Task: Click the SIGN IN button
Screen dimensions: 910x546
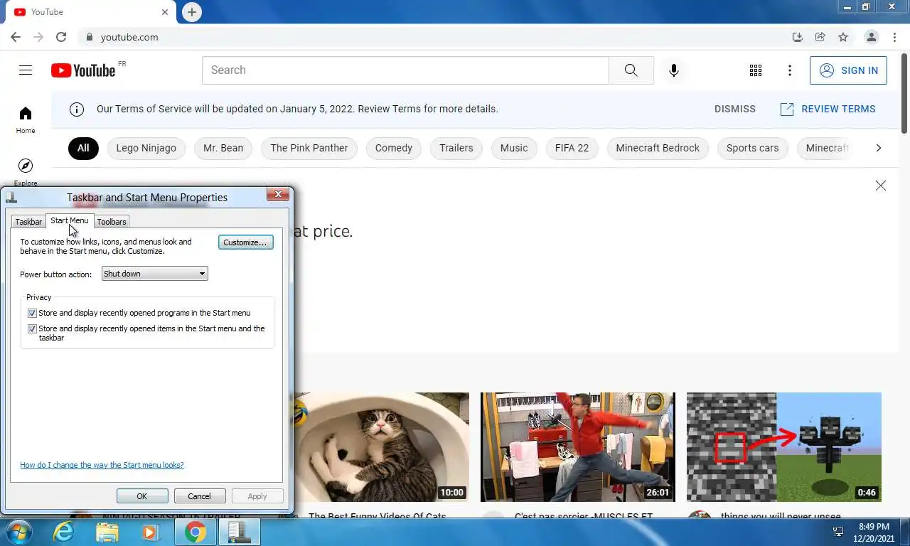Action: coord(848,70)
